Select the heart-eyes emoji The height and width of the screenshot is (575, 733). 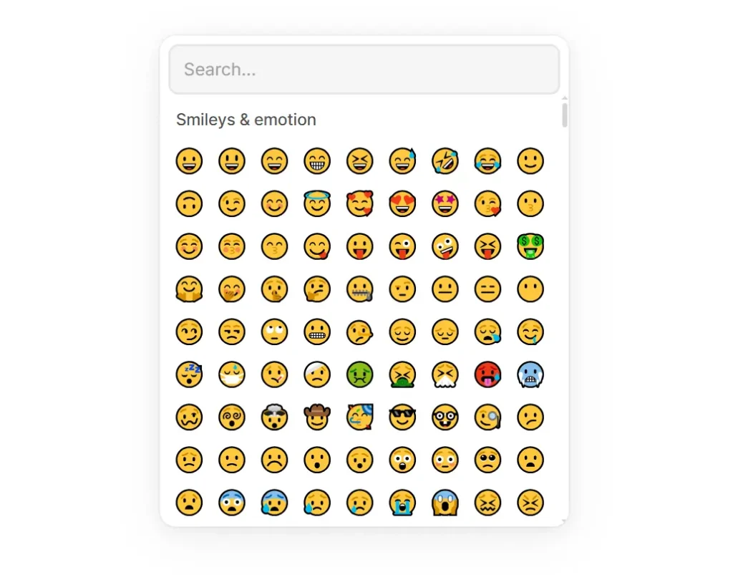coord(402,203)
